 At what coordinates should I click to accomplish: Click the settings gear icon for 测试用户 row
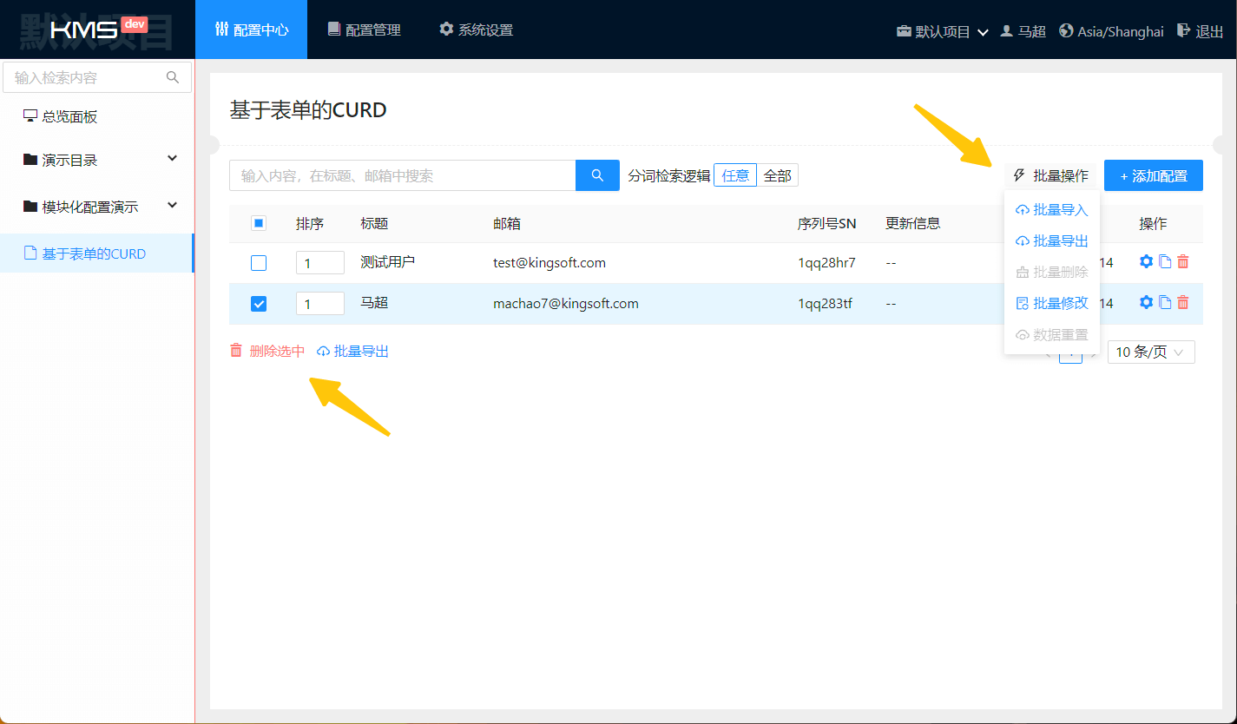(1146, 261)
